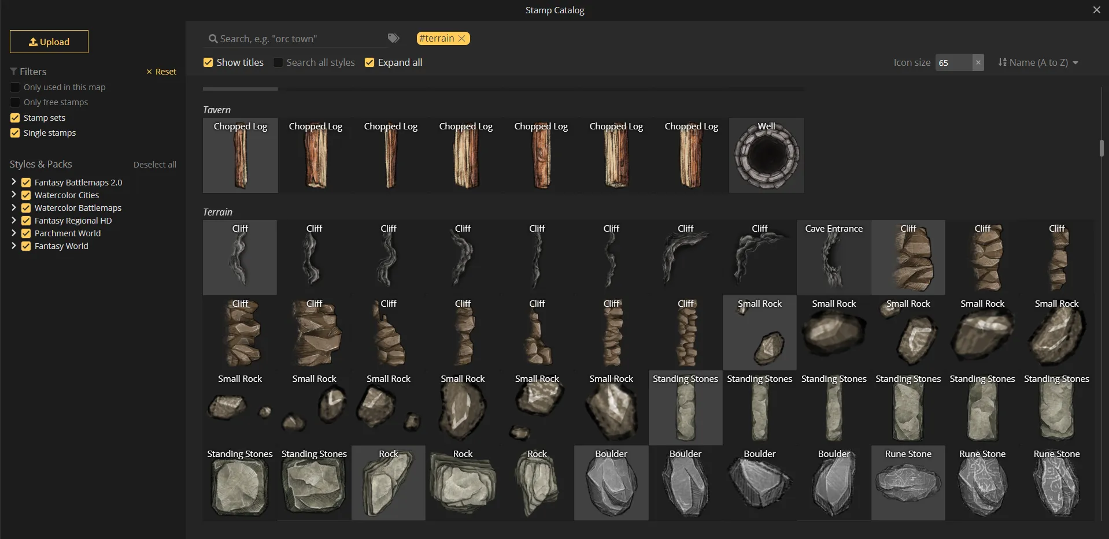Screen dimensions: 1109x539
Task: Expand the Parchment World style
Action: 14,233
